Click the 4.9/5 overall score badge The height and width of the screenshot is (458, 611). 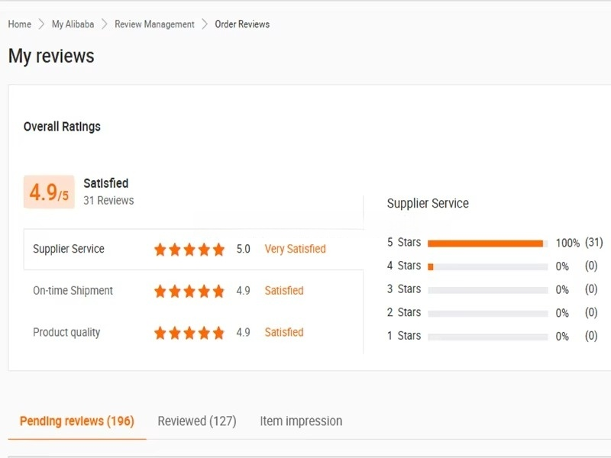(49, 192)
